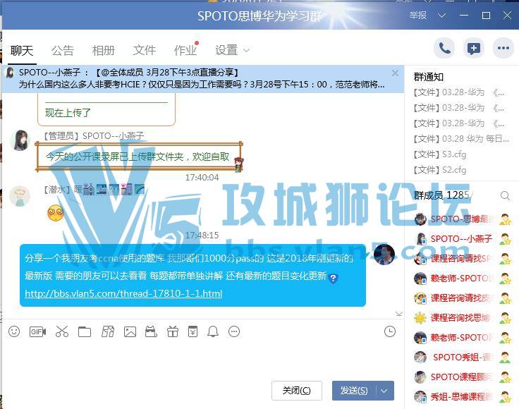Open the gift icon in toolbar

point(173,331)
